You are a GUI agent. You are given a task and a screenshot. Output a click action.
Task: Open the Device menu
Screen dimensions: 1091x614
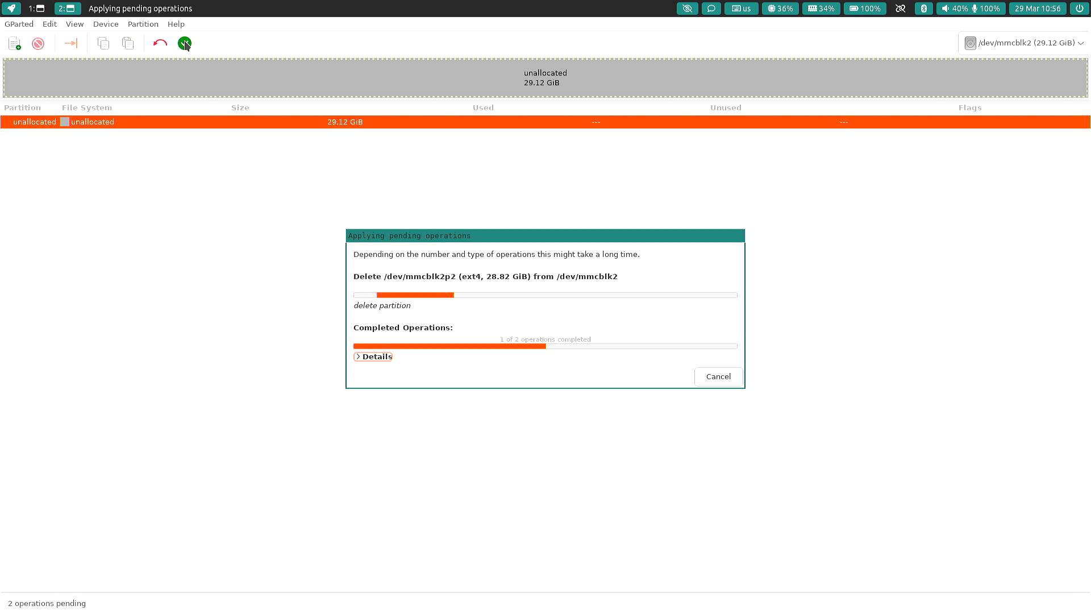106,24
